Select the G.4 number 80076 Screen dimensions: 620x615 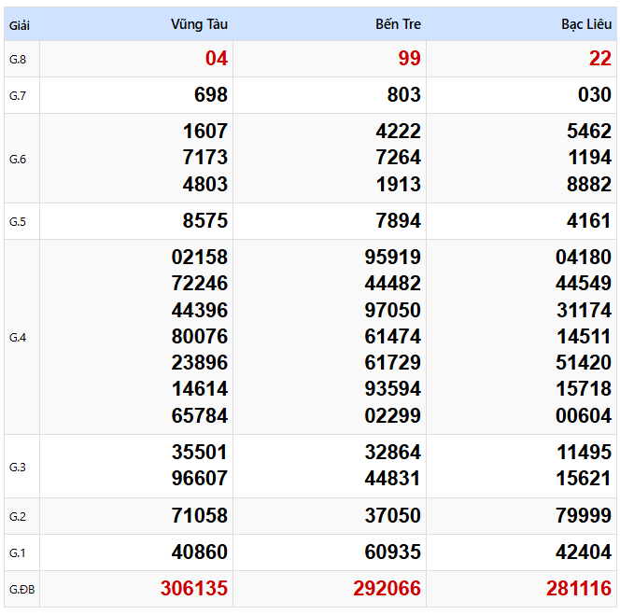click(x=200, y=336)
